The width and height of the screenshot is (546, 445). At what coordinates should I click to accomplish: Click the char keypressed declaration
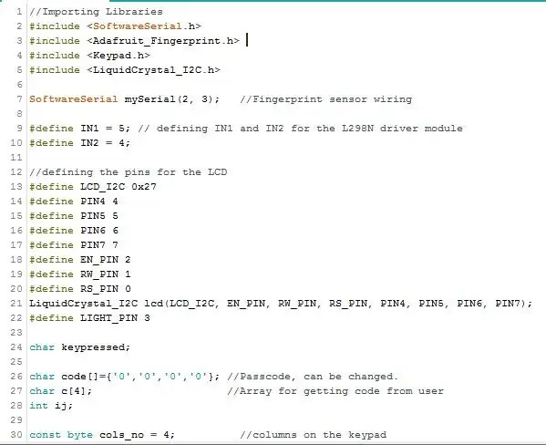pos(79,347)
